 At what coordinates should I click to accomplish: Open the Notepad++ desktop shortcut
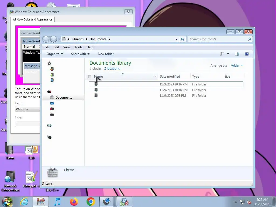31,180
